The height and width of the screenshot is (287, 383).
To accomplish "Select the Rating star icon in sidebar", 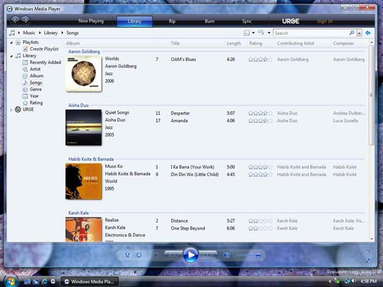I will [x=25, y=103].
